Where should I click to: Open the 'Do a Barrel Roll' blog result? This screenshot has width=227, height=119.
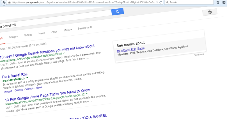click(15, 75)
